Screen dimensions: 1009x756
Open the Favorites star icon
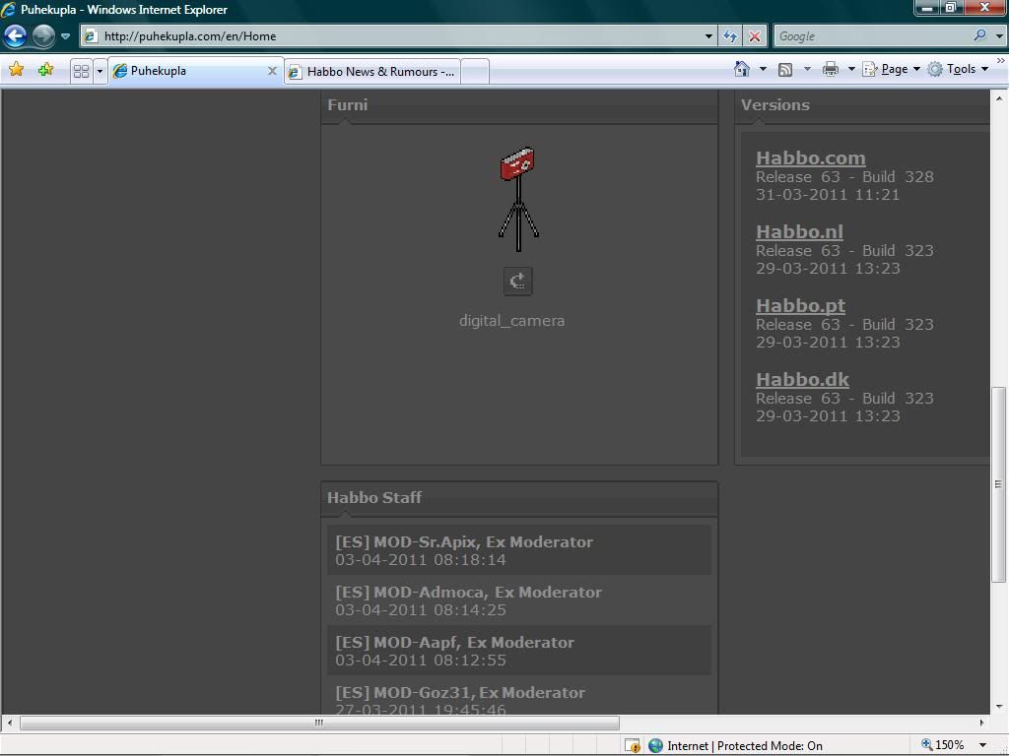(16, 70)
